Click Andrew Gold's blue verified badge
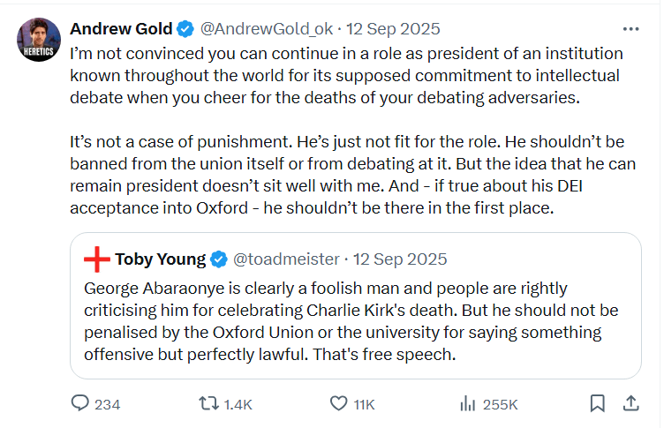 (x=185, y=29)
